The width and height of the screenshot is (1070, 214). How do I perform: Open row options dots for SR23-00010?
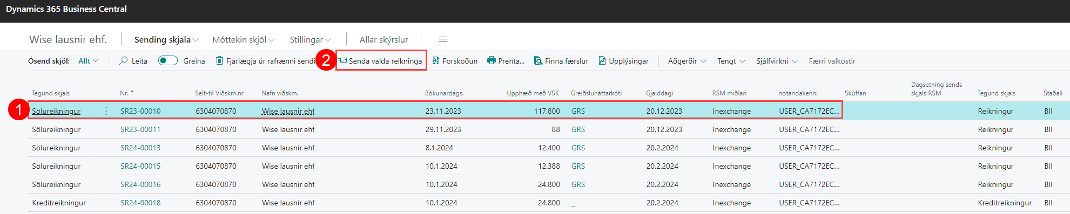click(106, 111)
